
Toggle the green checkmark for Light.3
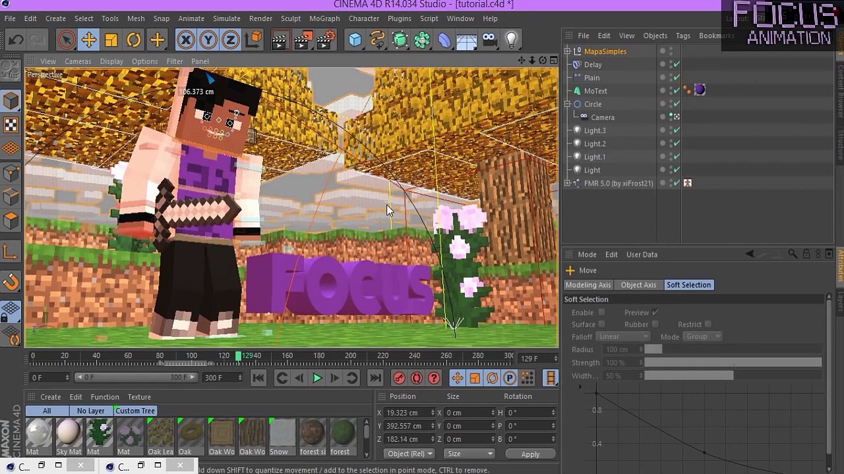677,130
